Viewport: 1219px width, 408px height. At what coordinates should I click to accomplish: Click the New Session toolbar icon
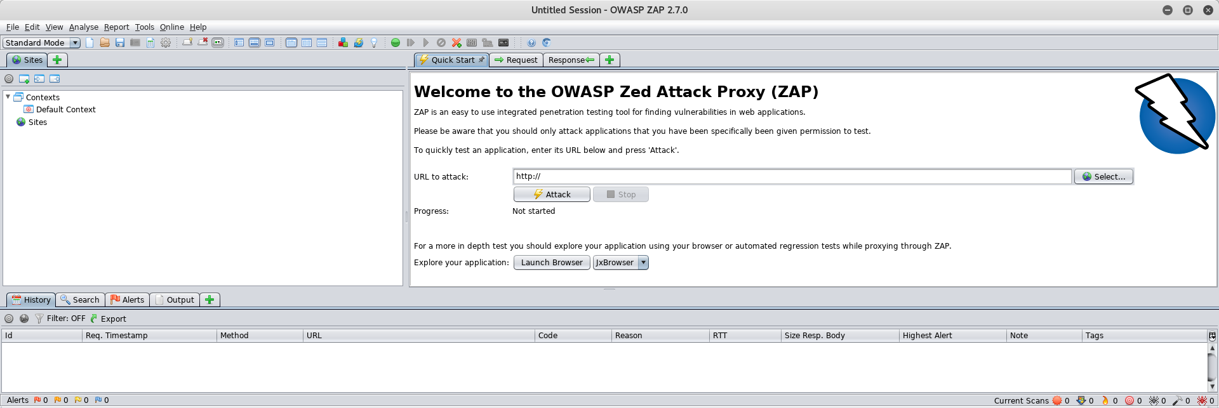(x=90, y=43)
